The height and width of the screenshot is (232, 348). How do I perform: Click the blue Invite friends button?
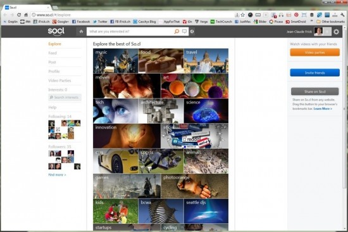(314, 73)
